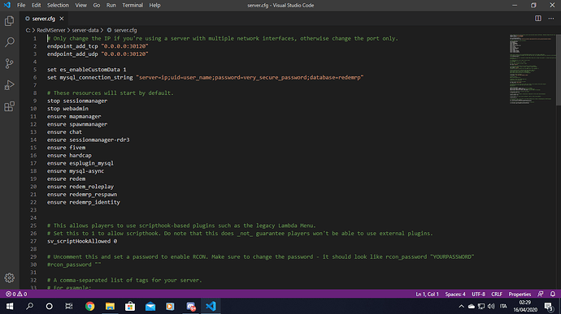Screen dimensions: 561x314
Task: Open Cortana circle on taskbar
Action: pos(50,306)
